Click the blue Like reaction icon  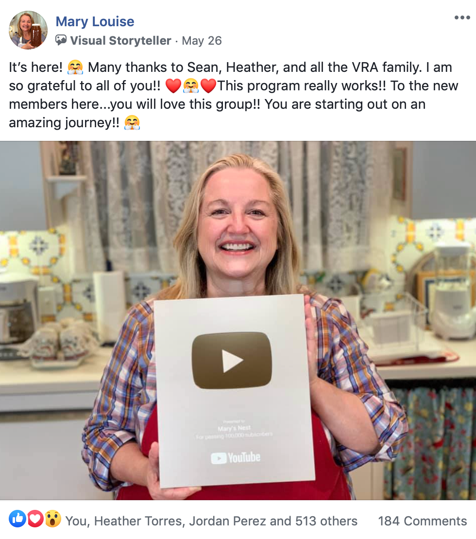point(17,519)
